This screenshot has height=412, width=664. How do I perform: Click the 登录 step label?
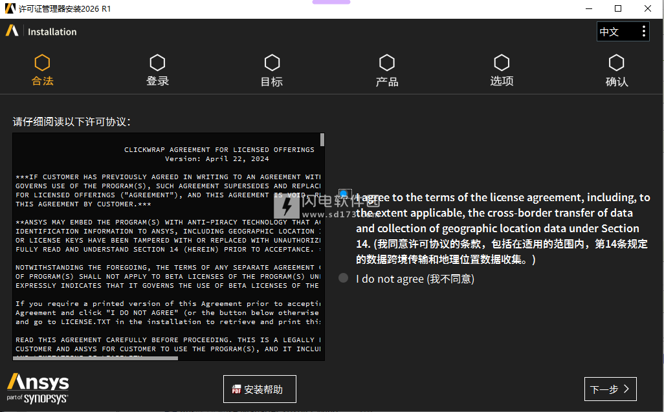point(157,81)
